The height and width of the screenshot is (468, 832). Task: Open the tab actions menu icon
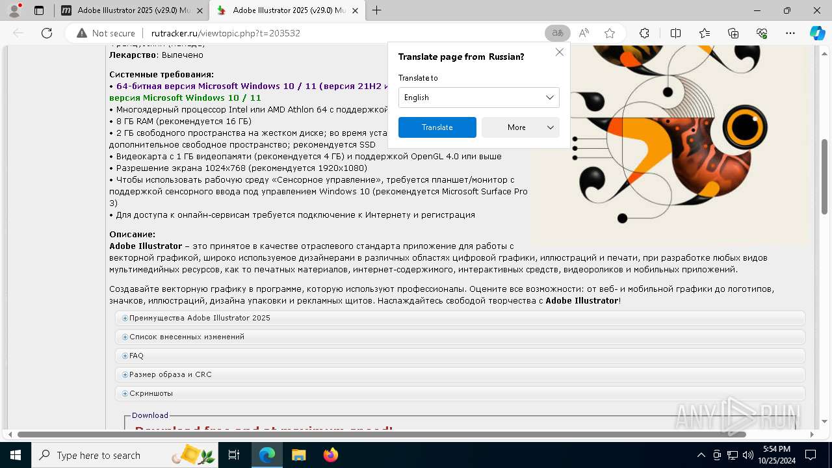[39, 10]
